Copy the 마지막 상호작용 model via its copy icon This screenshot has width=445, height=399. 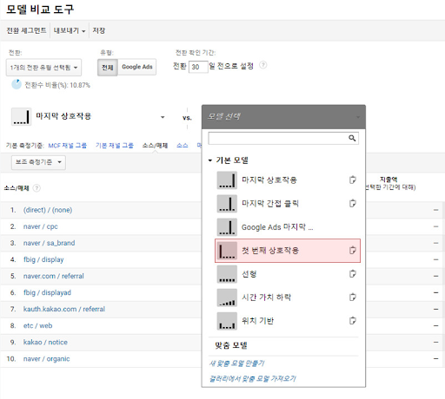352,180
